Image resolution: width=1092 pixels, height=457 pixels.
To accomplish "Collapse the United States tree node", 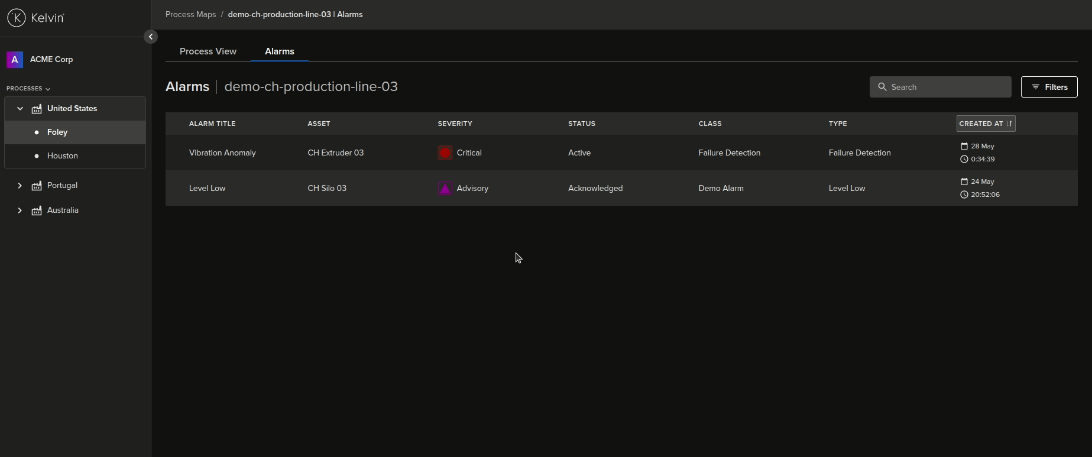I will pyautogui.click(x=20, y=109).
